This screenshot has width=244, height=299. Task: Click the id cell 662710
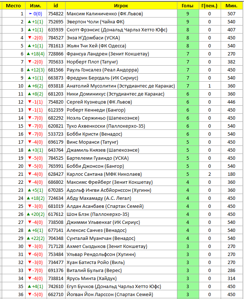point(56,294)
